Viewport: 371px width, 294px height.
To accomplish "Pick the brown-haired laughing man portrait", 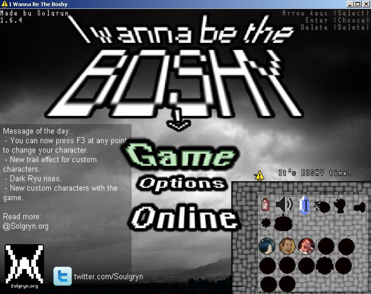I will (287, 246).
